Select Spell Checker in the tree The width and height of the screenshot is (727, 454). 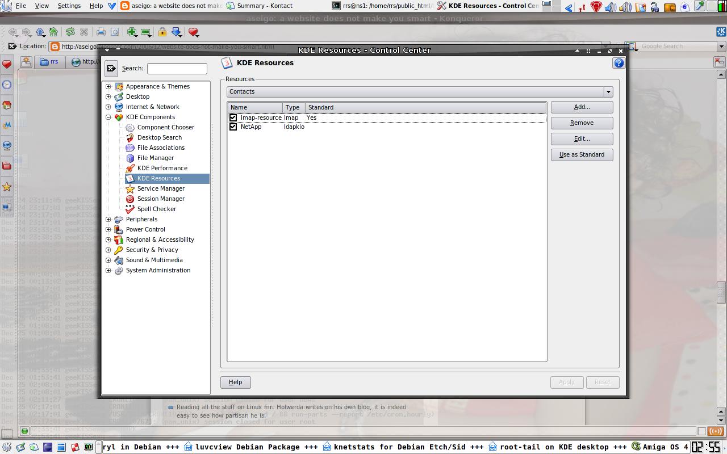coord(157,209)
